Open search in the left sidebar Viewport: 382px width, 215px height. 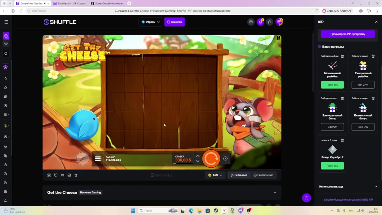(6, 54)
